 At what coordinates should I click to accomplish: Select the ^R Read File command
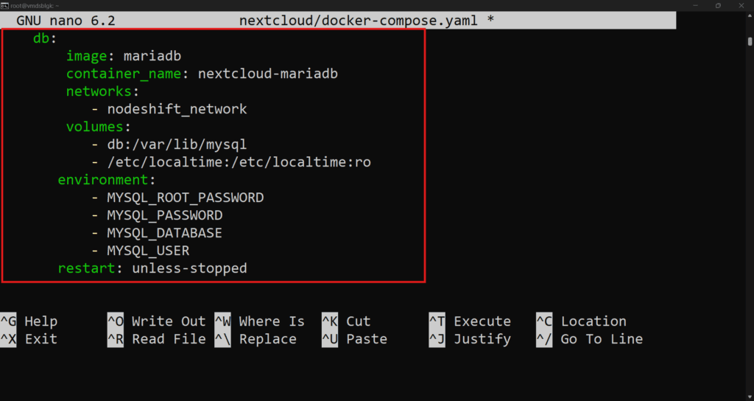coord(157,339)
